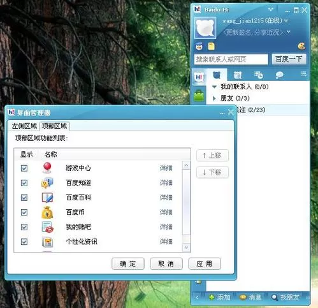Uncheck the 百度知道 display checkbox
The width and height of the screenshot is (318, 308).
click(24, 183)
